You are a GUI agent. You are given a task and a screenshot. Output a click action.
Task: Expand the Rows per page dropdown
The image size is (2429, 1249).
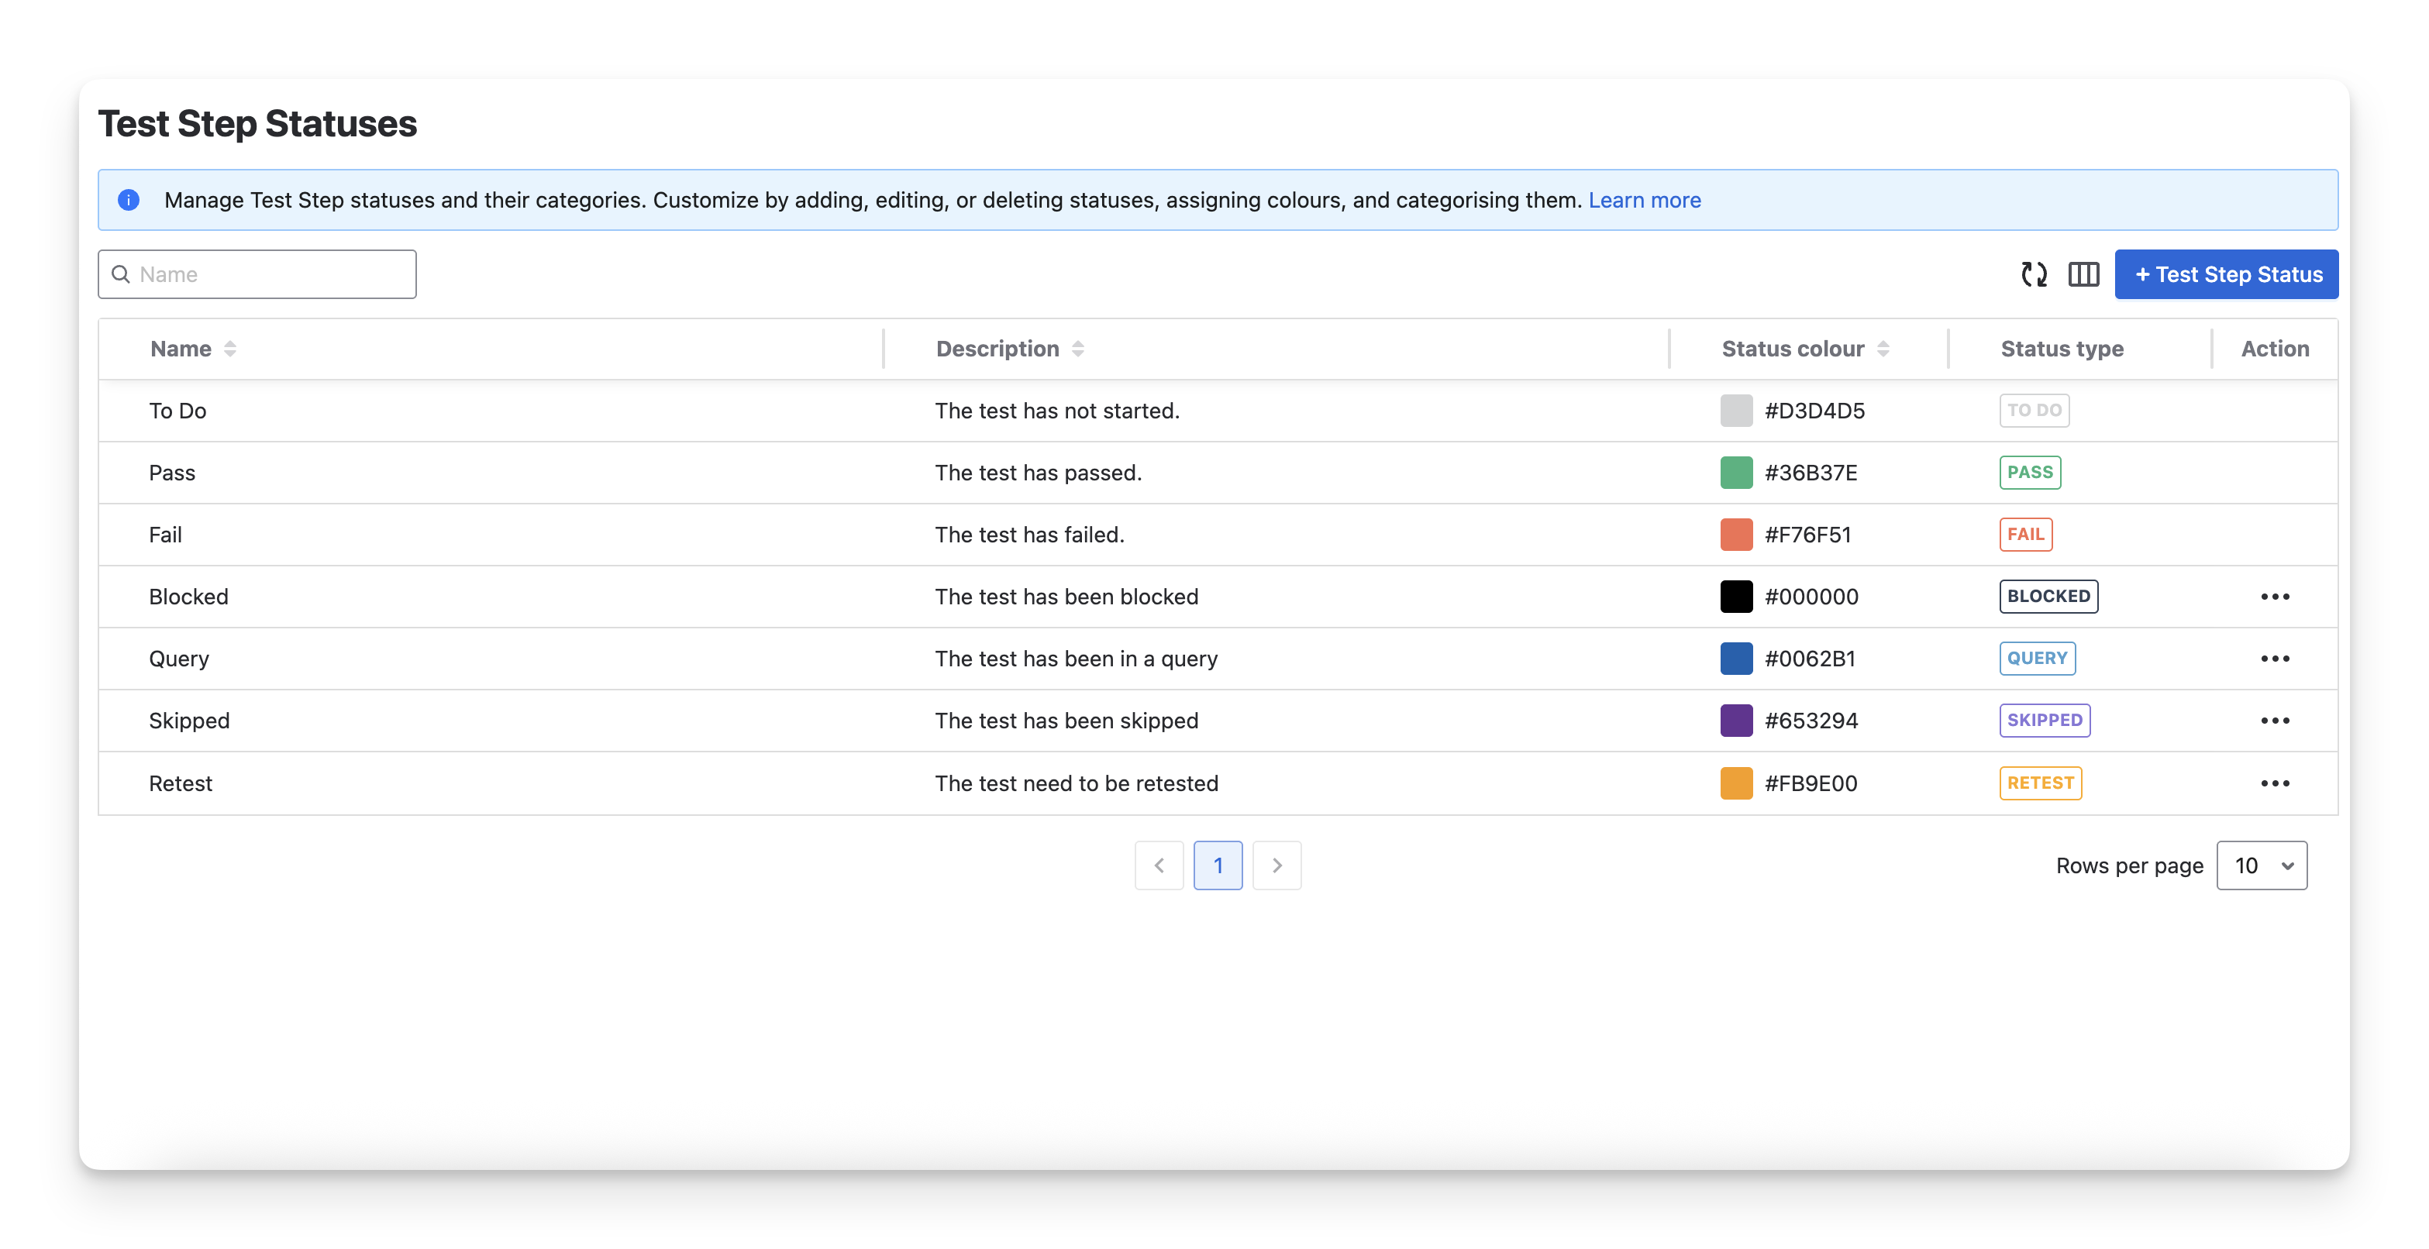(x=2261, y=865)
